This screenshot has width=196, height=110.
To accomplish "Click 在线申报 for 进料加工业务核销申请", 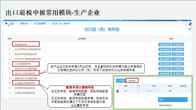I will tap(164, 74).
